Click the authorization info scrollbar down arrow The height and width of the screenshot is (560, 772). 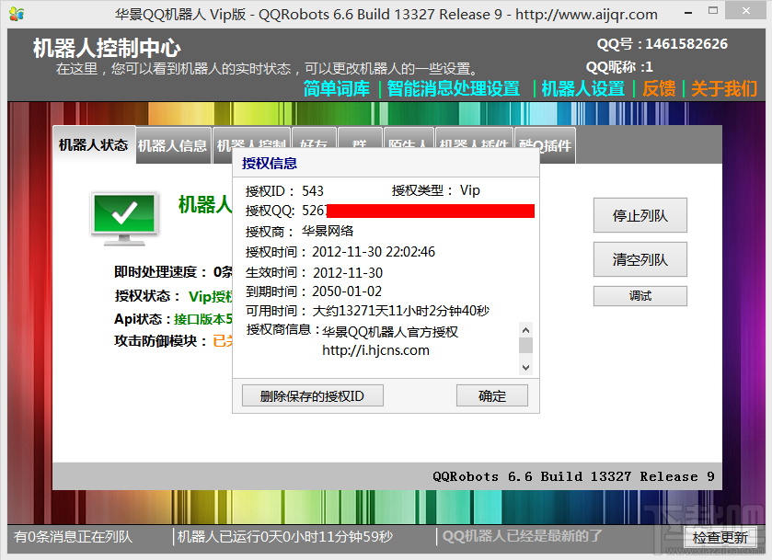[x=525, y=366]
